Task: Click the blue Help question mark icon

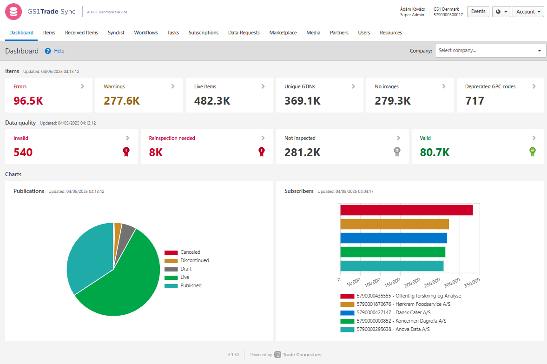Action: 48,51
